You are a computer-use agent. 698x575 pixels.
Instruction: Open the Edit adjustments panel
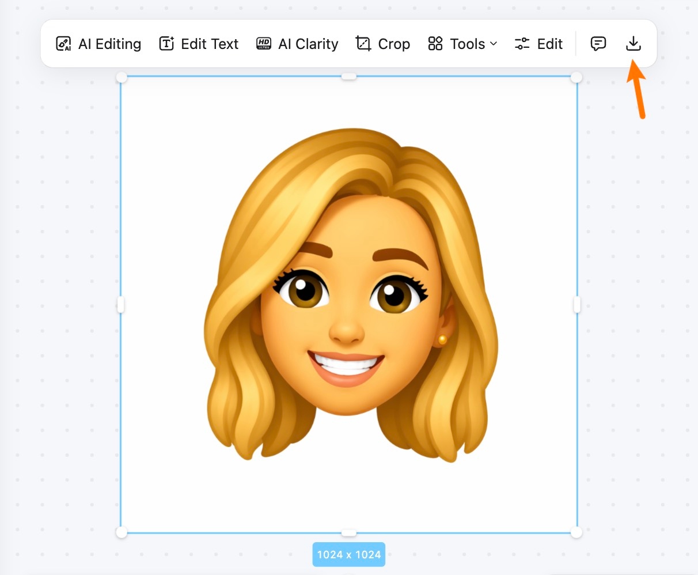538,44
